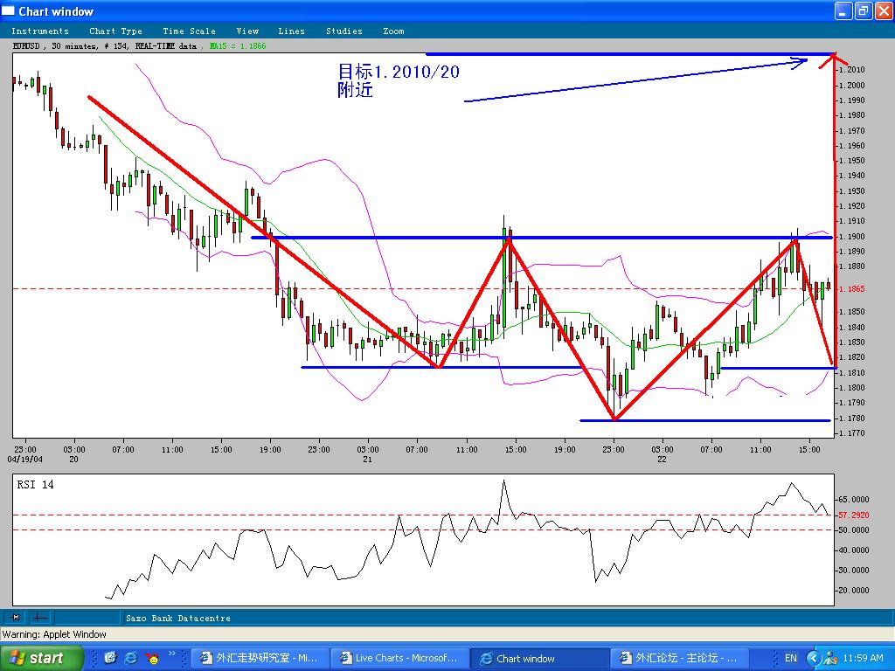Switch to Live Charts taskbar window
The width and height of the screenshot is (895, 671).
click(399, 659)
